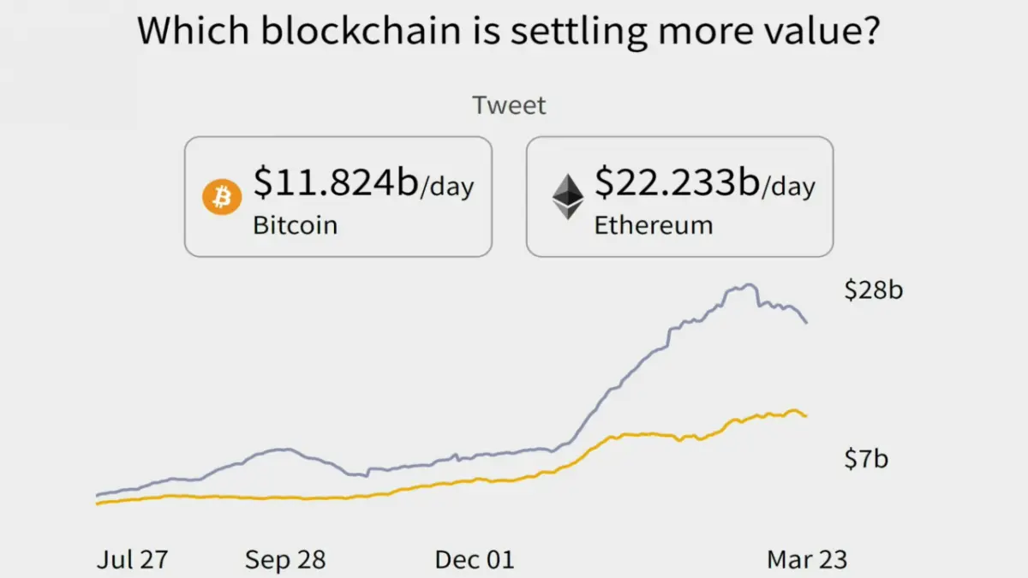This screenshot has width=1028, height=578.
Task: Click the Mar 23 date marker
Action: click(x=806, y=560)
